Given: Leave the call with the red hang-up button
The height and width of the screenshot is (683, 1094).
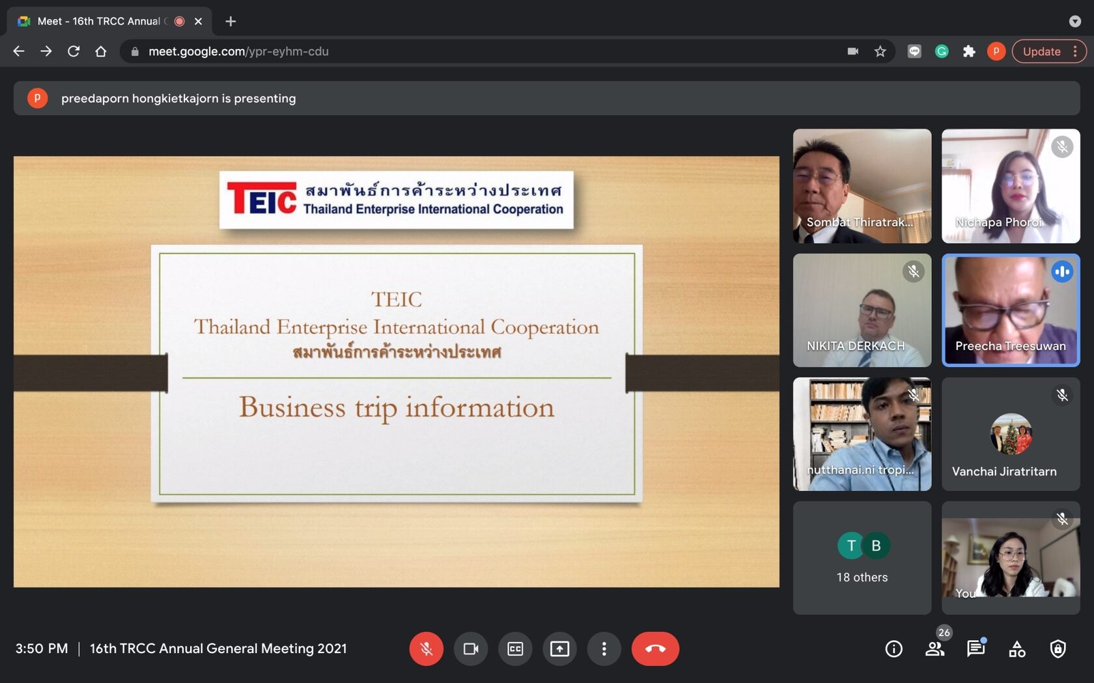Looking at the screenshot, I should 655,649.
